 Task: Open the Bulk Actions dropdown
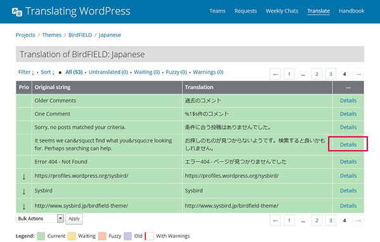pos(40,219)
